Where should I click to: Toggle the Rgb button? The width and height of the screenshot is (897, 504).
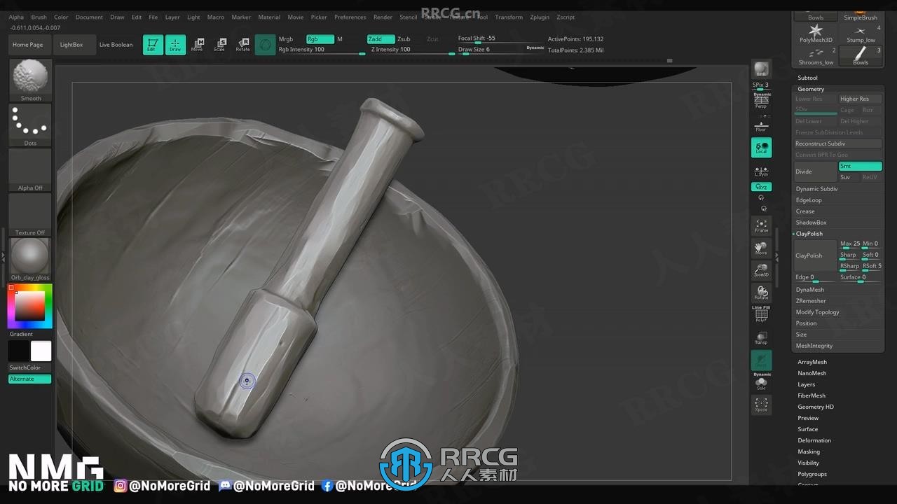pos(320,39)
